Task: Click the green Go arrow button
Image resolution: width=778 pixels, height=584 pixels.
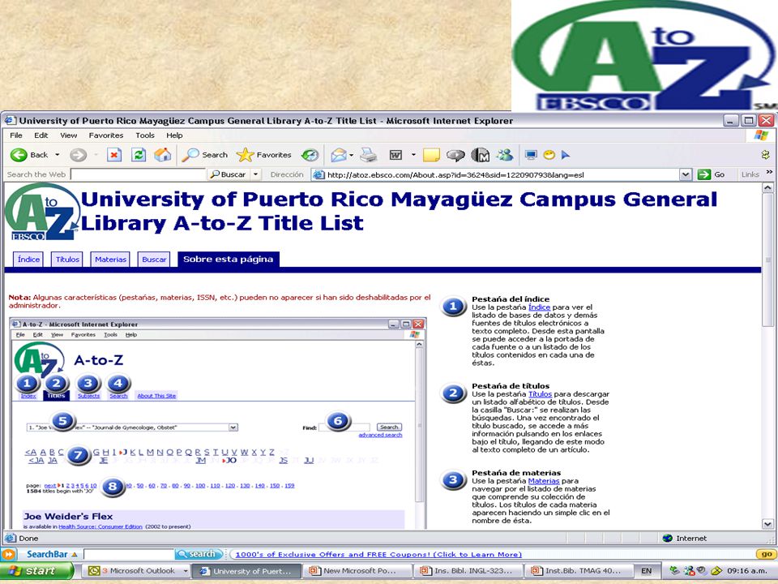Action: pyautogui.click(x=704, y=174)
